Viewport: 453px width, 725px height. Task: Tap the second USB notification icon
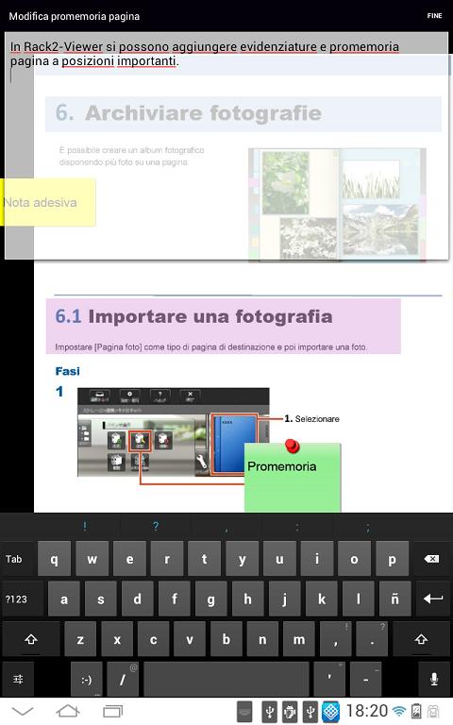tap(310, 712)
